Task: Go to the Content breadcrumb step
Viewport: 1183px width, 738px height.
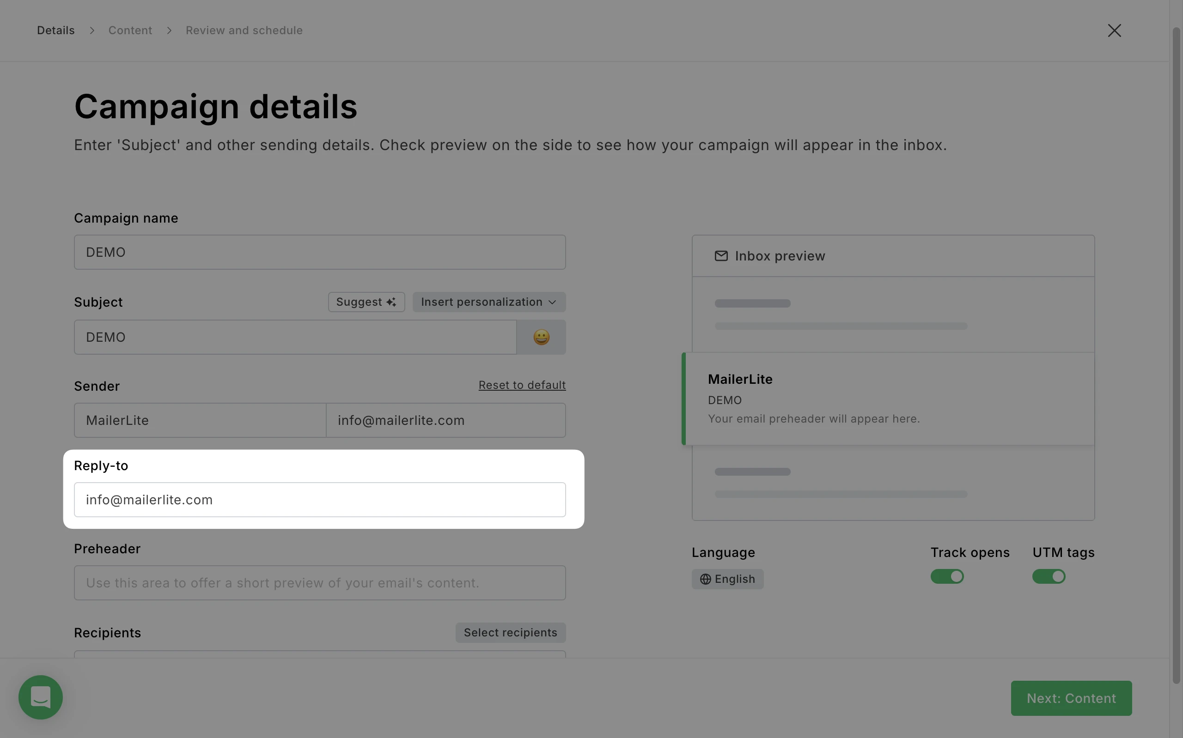Action: tap(130, 30)
